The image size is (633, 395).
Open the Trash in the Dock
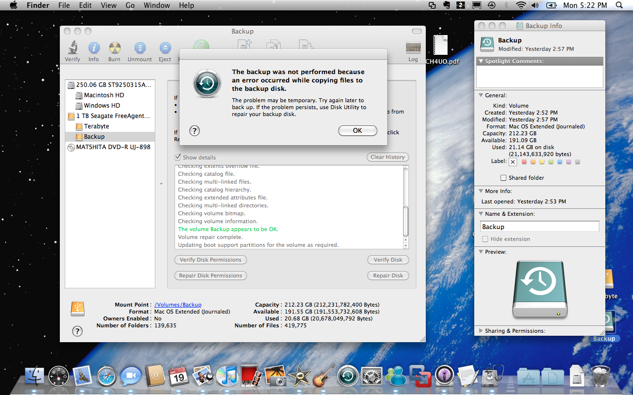(601, 376)
